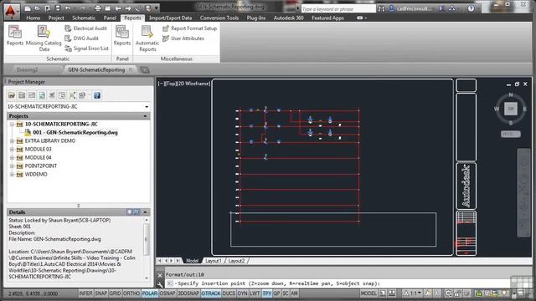
Task: Open Automatic Reports tool
Action: pyautogui.click(x=147, y=38)
